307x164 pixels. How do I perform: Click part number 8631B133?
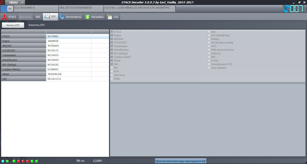pyautogui.click(x=53, y=50)
